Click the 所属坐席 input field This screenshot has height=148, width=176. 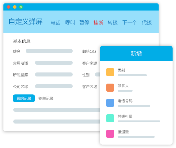(54, 74)
